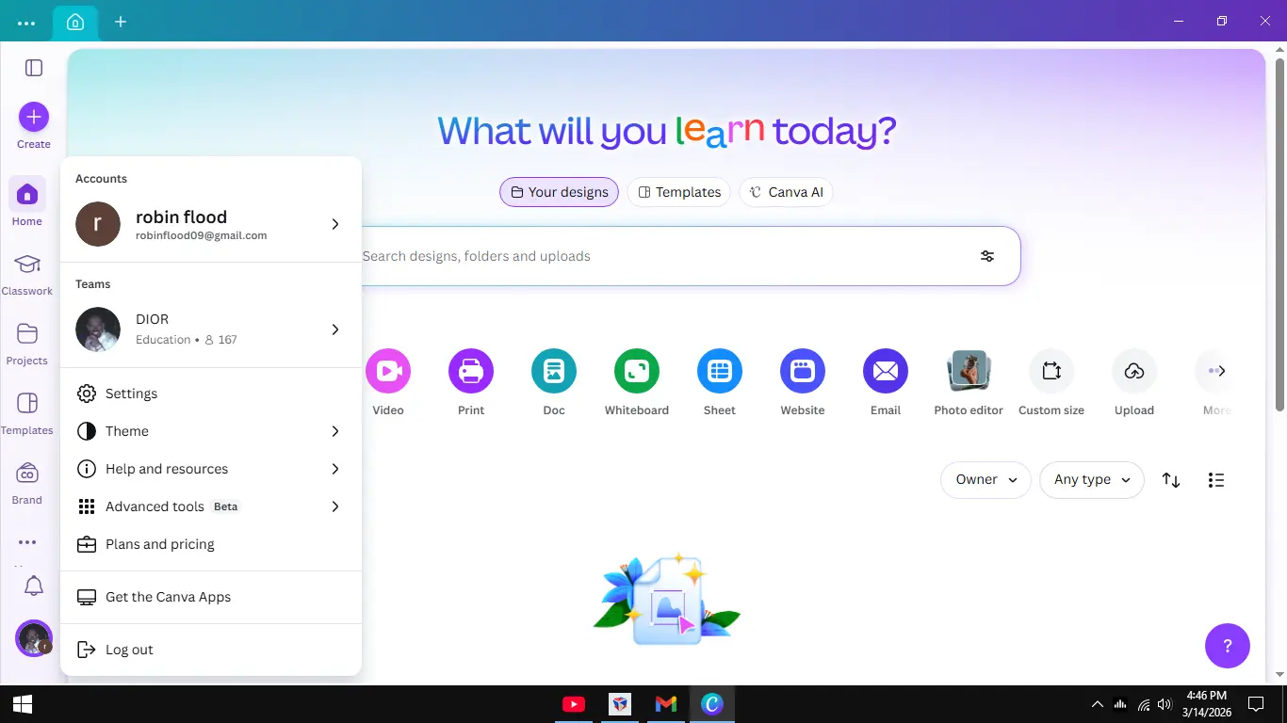This screenshot has height=723, width=1287.
Task: Open Windows notification center icon
Action: (x=1255, y=704)
